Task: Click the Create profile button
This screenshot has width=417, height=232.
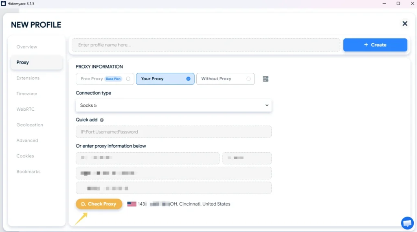Action: (375, 45)
